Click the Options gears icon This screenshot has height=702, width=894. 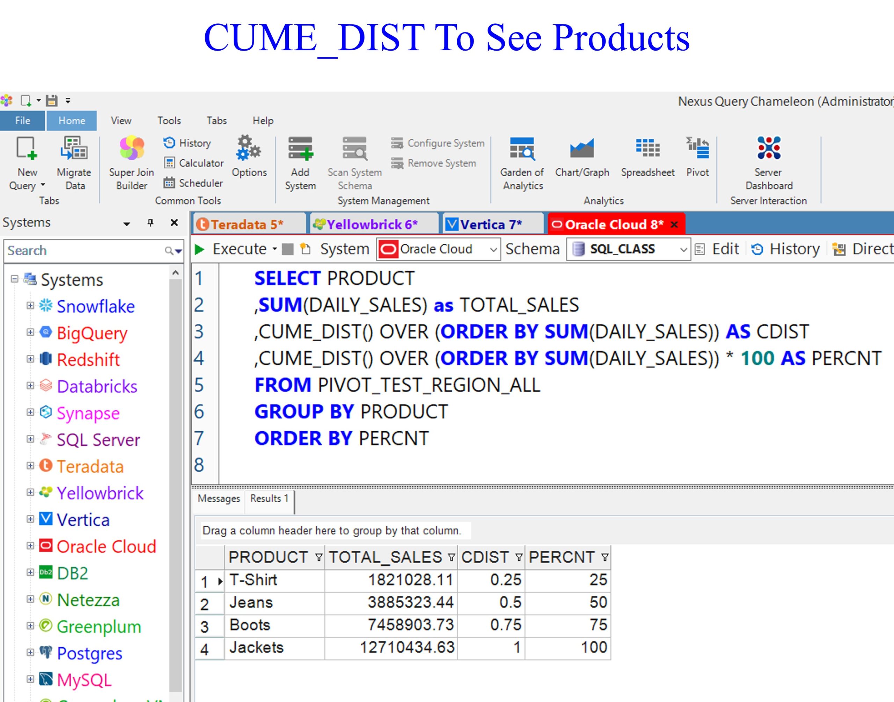(249, 148)
